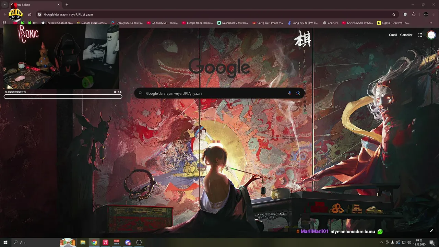Click the webcam overlay thumbnail
The width and height of the screenshot is (439, 247).
pos(61,57)
